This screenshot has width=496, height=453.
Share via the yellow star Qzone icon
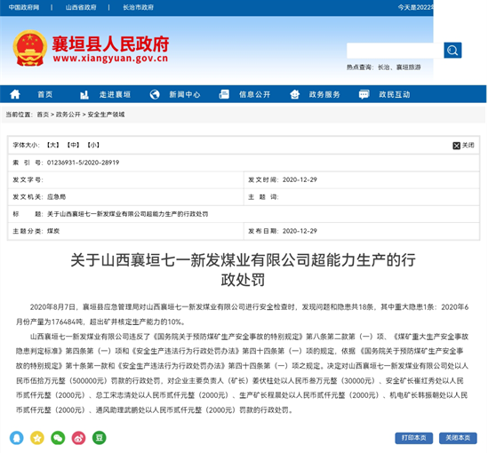click(x=37, y=438)
